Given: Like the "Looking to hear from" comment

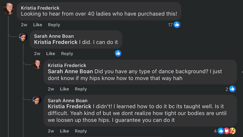Looking at the screenshot, I should tap(37, 25).
